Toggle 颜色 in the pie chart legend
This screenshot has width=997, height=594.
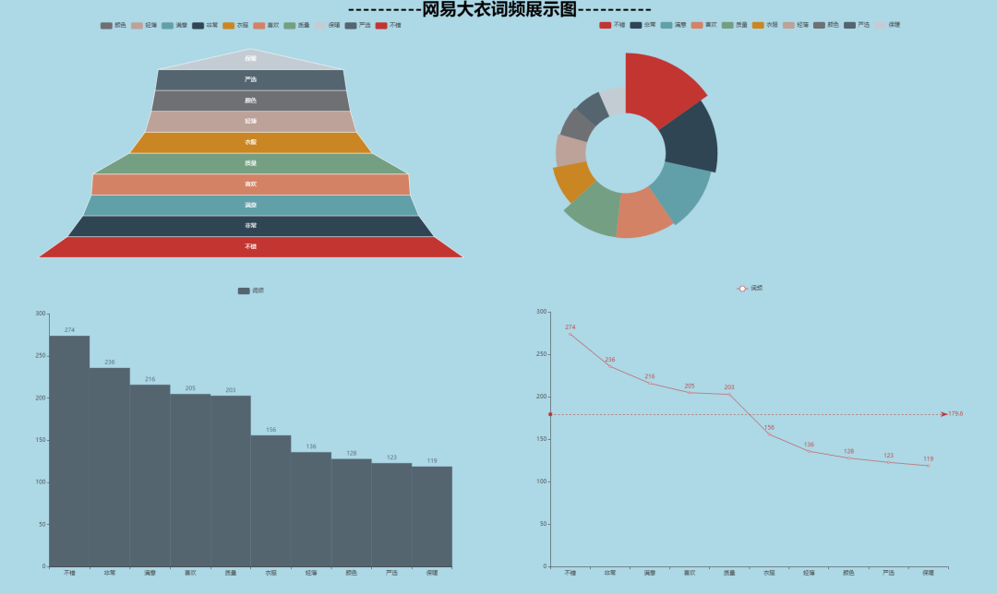(826, 25)
